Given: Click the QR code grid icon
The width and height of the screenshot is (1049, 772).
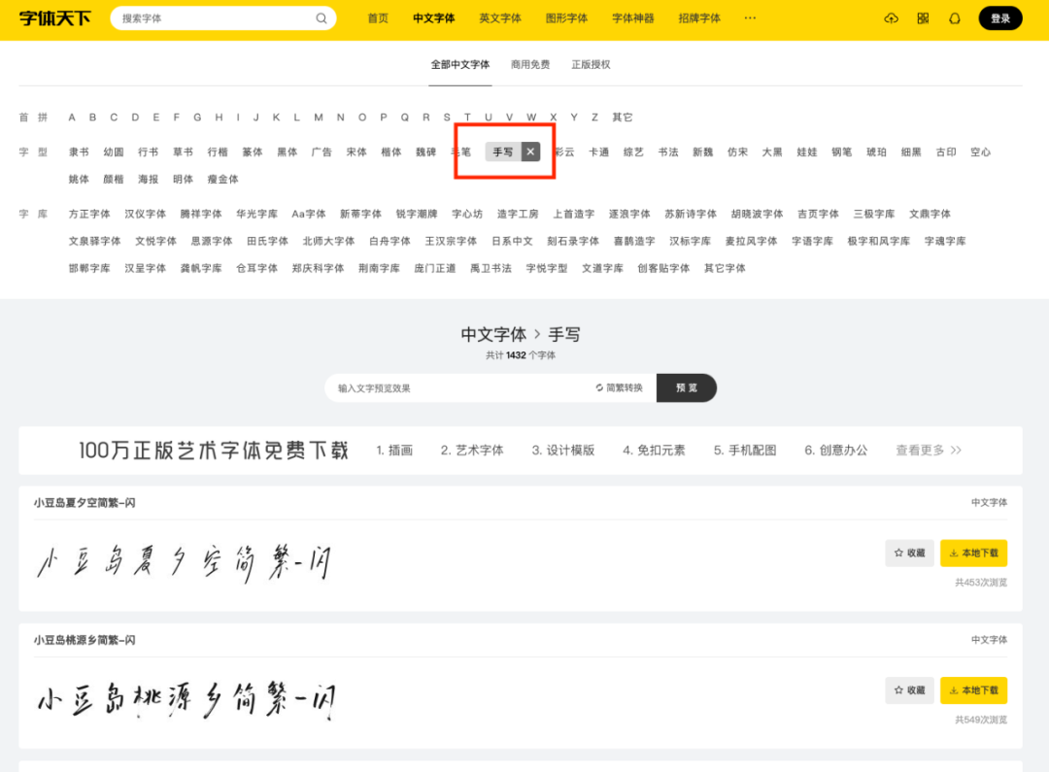Looking at the screenshot, I should [923, 18].
